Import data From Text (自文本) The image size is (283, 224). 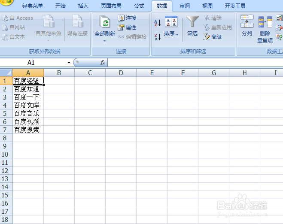point(13,37)
